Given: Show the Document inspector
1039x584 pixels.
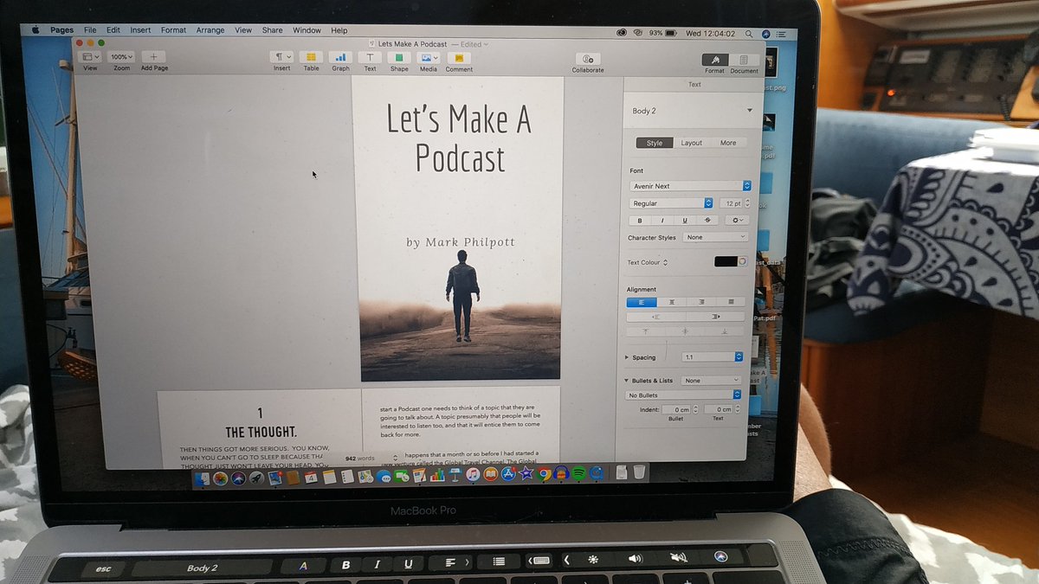Looking at the screenshot, I should [x=743, y=60].
